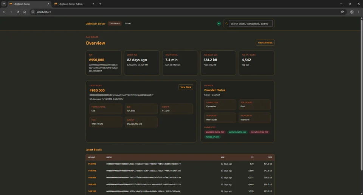Click the View All Blocks button
The image size is (363, 195).
[x=265, y=43]
